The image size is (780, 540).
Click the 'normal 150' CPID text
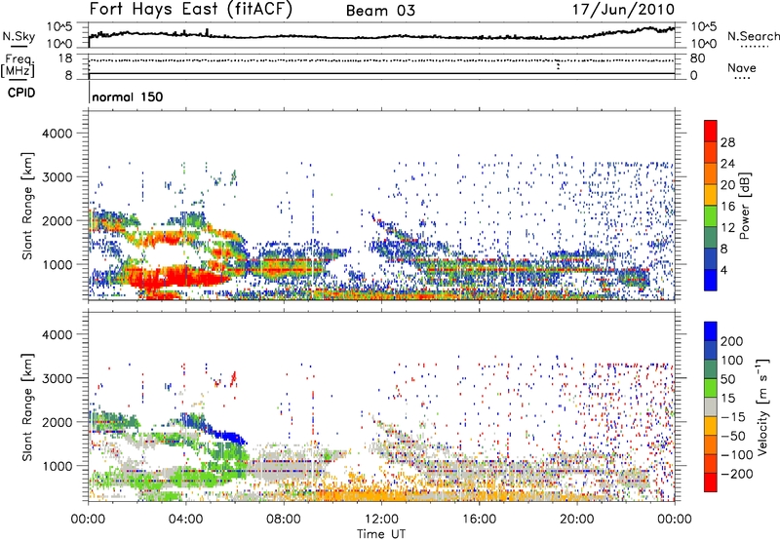(128, 96)
